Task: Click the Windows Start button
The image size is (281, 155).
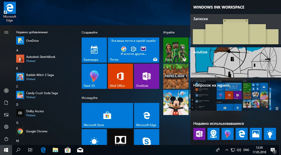Action: [x=6, y=150]
